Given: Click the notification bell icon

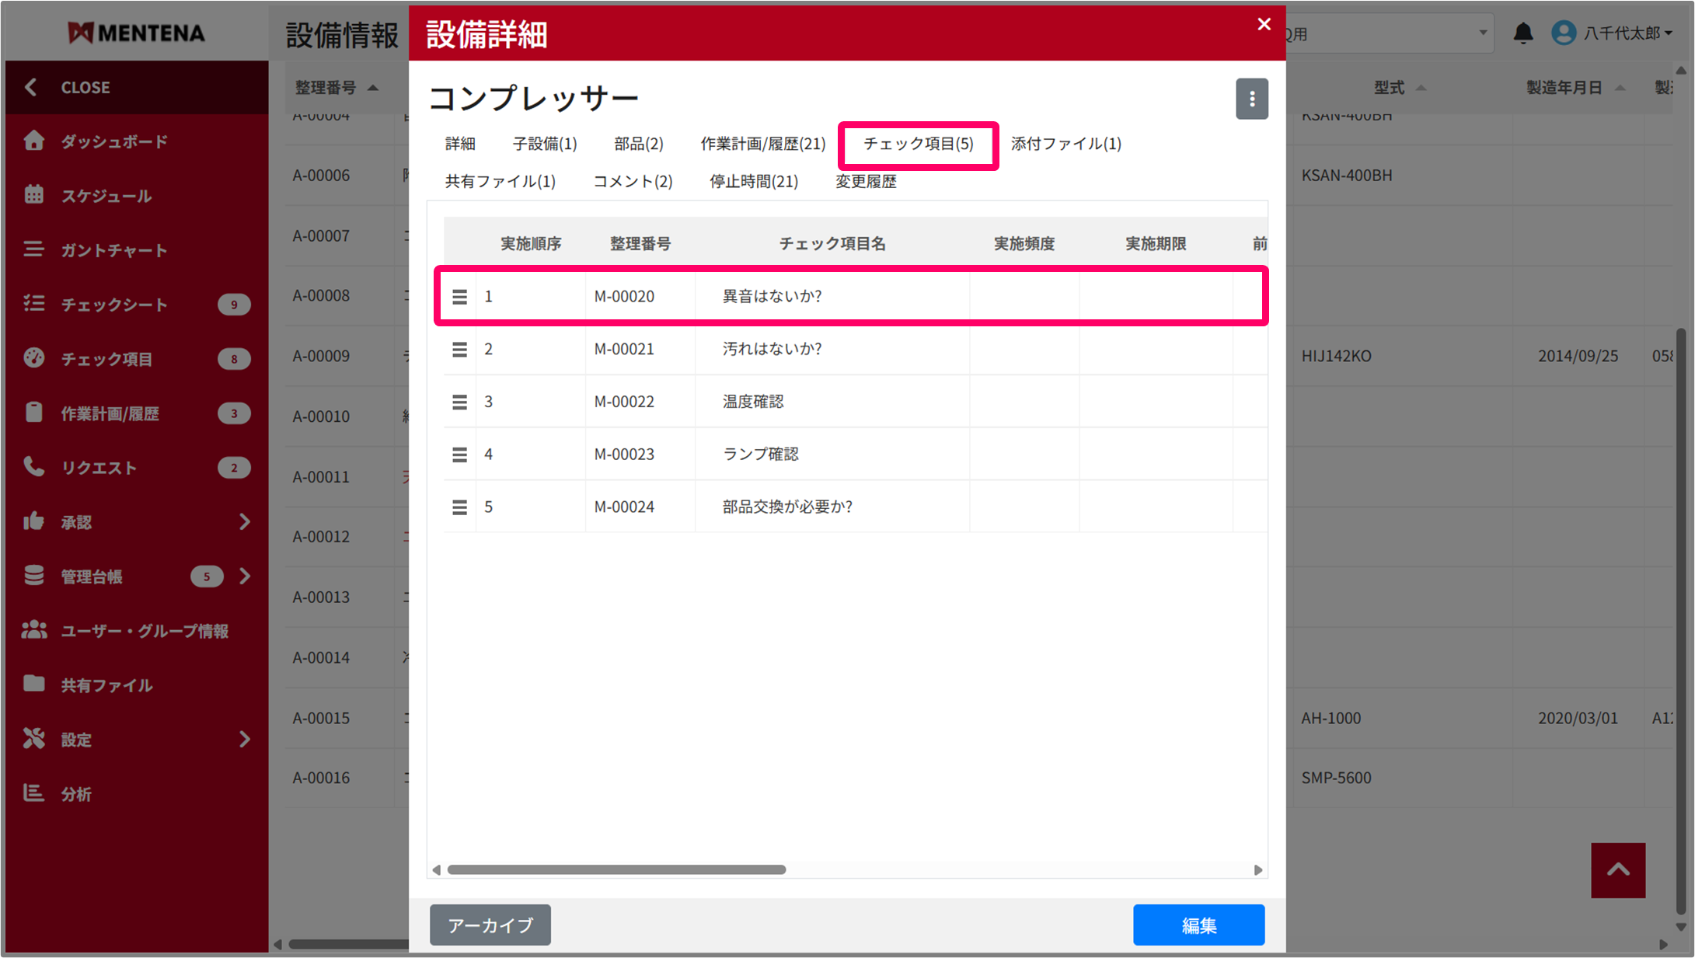Looking at the screenshot, I should point(1522,33).
